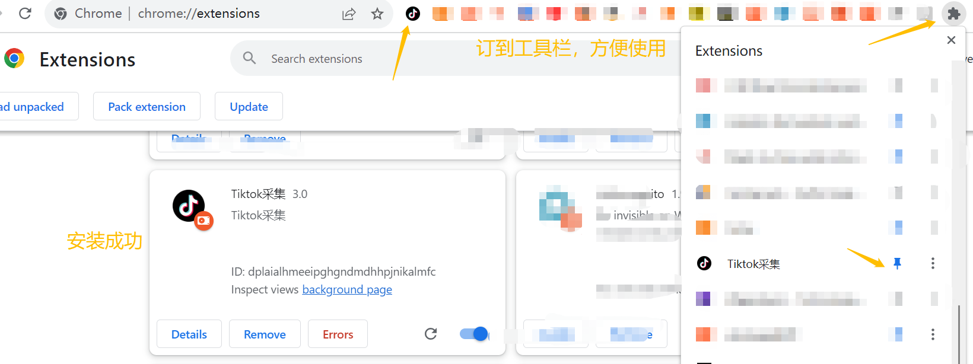Bookmark this tab with the star icon
Viewport: 973px width, 364px height.
[377, 14]
